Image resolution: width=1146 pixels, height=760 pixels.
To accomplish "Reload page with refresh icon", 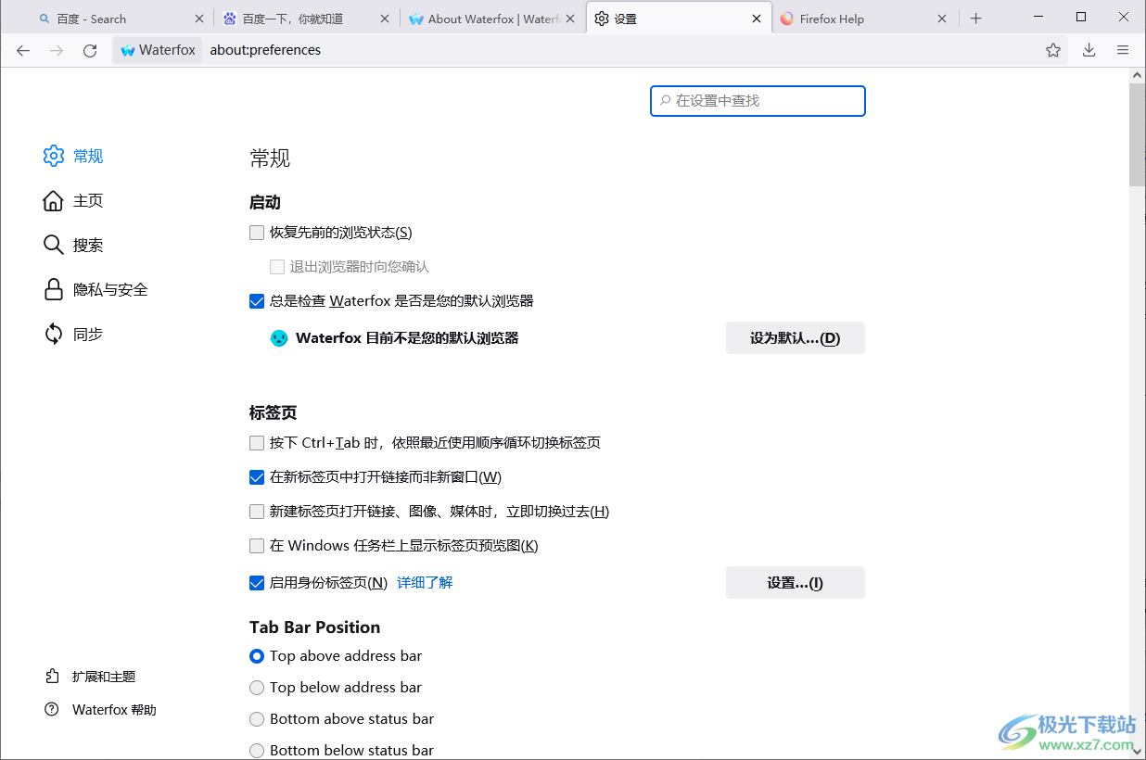I will 90,50.
